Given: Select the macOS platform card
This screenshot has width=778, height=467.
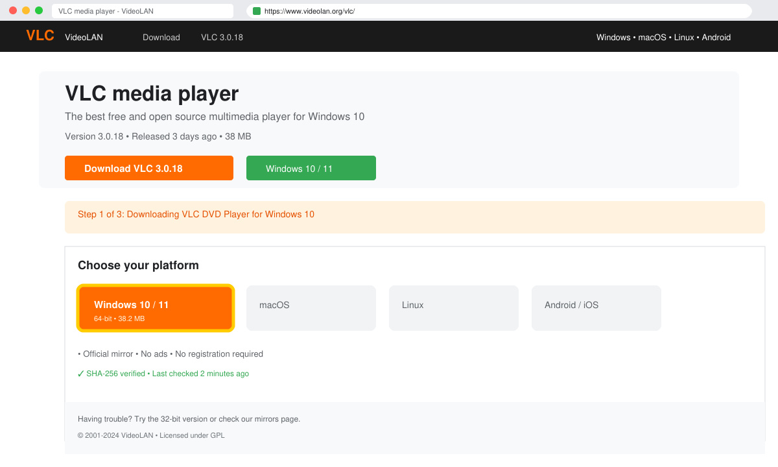Looking at the screenshot, I should tap(311, 308).
